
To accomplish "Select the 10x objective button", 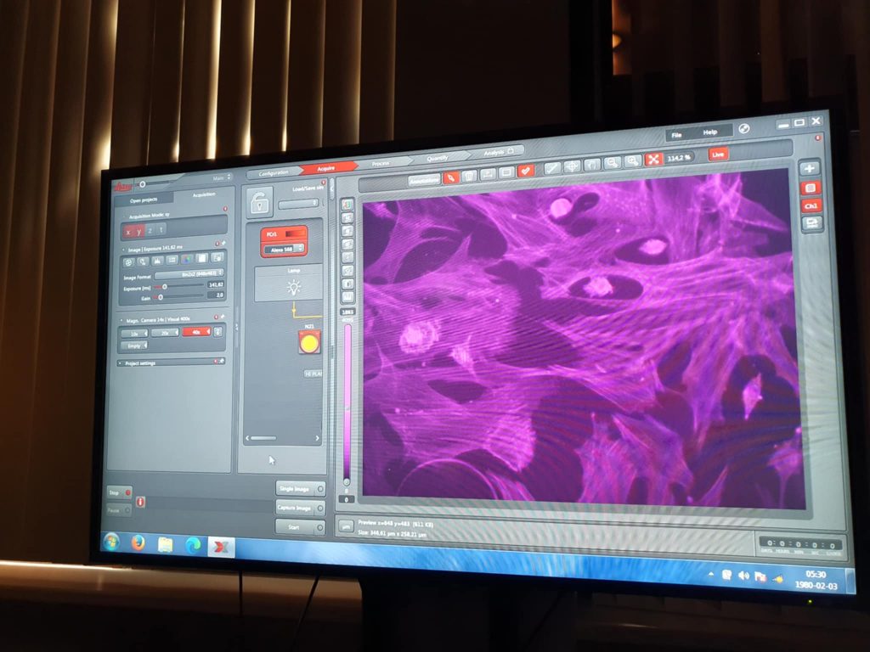I will pyautogui.click(x=134, y=334).
